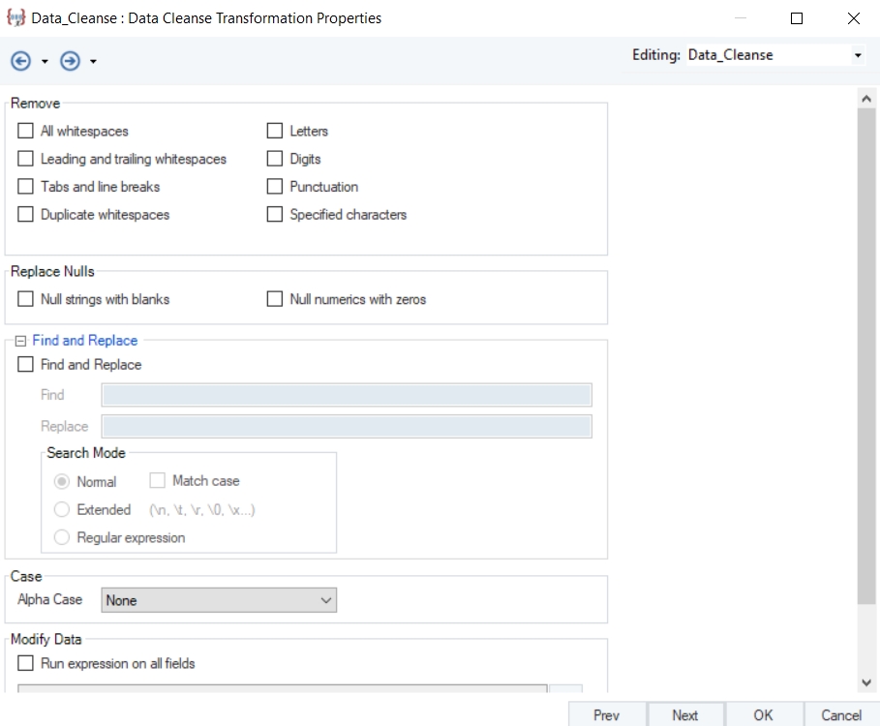
Task: Enable Null strings with blanks
Action: tap(26, 299)
